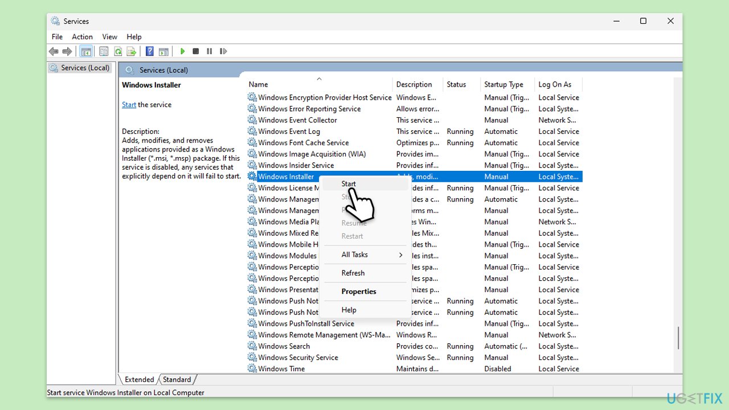Click Disabled startup type of Windows Time
This screenshot has height=410, width=729.
click(x=498, y=369)
